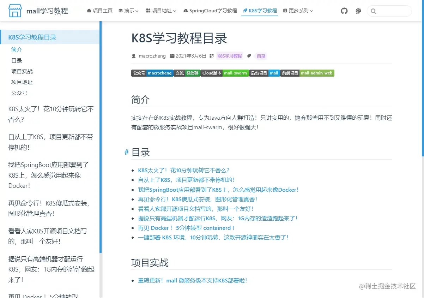This screenshot has width=424, height=298.
Task: Click the 目录 tag badge
Action: pos(261,56)
